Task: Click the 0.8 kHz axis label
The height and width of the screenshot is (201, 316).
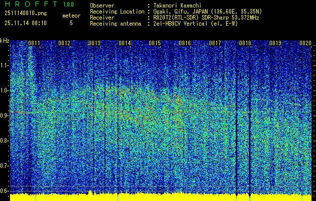Action: pyautogui.click(x=5, y=141)
